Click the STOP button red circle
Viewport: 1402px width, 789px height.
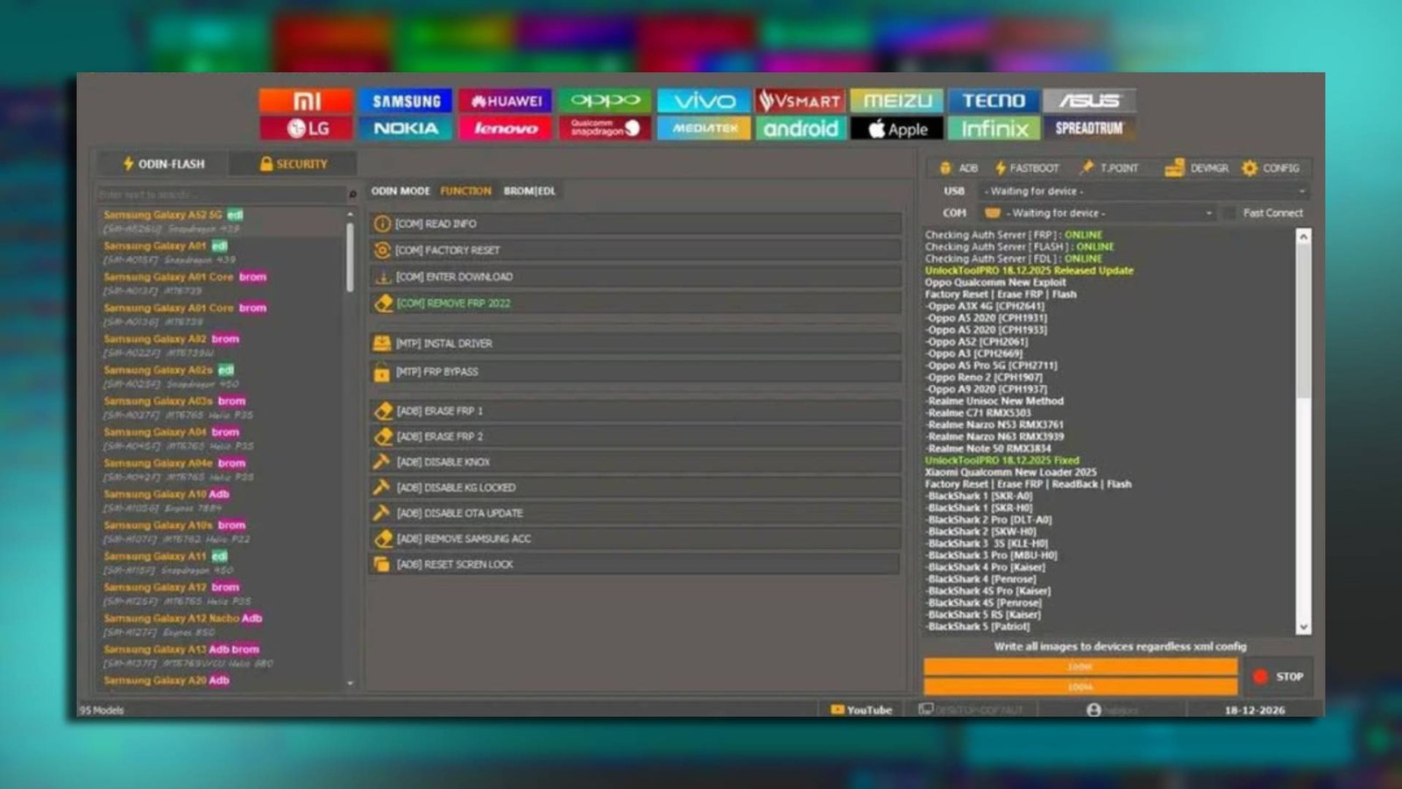tap(1261, 676)
